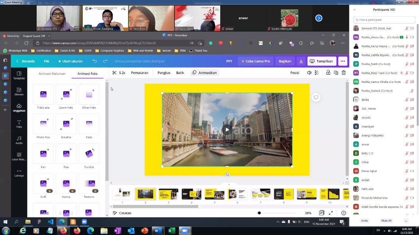This screenshot has width=419, height=235.
Task: Toggle the lock icon for selected video
Action: coord(328,73)
